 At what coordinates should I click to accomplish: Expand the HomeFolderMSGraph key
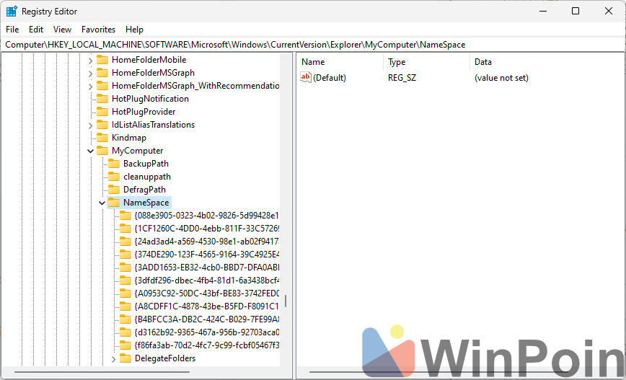[x=91, y=74]
